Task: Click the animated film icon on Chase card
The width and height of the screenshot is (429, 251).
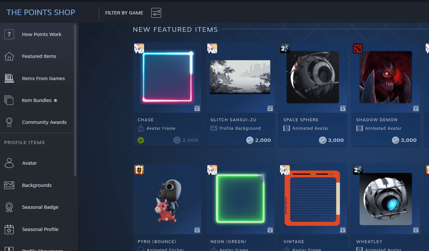Action: coord(197,109)
